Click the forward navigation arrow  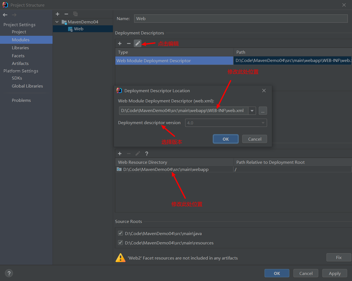tap(14, 15)
